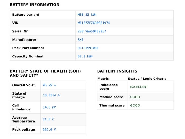Click the manufacturer value SKI
185x139 pixels.
(x=80, y=40)
